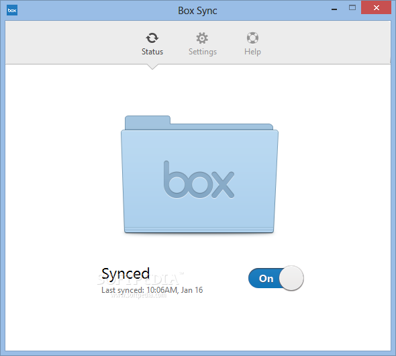Switch to the Help tab label
The image size is (396, 356).
pos(252,52)
